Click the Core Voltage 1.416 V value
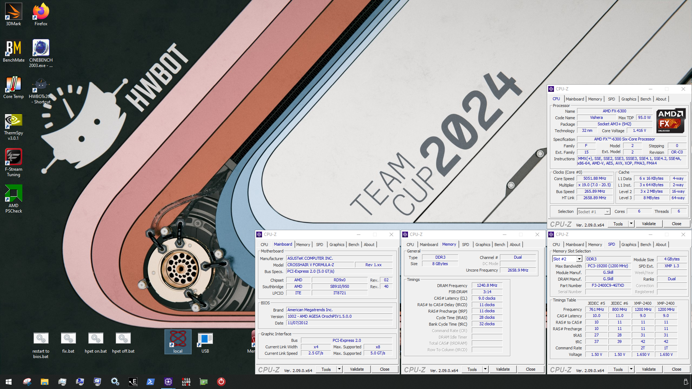 639,130
